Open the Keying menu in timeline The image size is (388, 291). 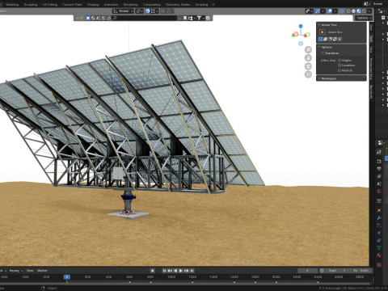click(16, 271)
